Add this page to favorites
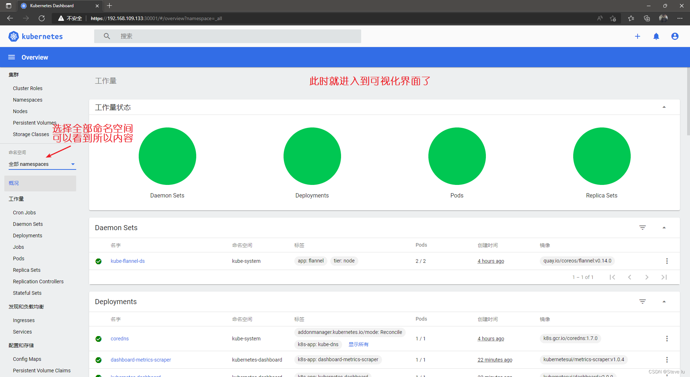The width and height of the screenshot is (690, 377). (613, 18)
